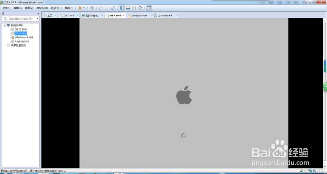Toggle the library sidebar view icon
327x174 pixels.
pos(122,8)
